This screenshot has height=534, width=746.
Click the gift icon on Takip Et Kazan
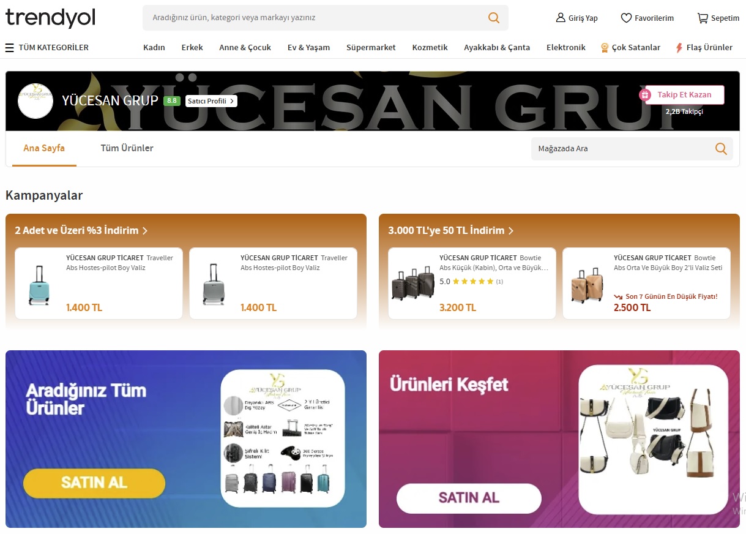coord(644,95)
